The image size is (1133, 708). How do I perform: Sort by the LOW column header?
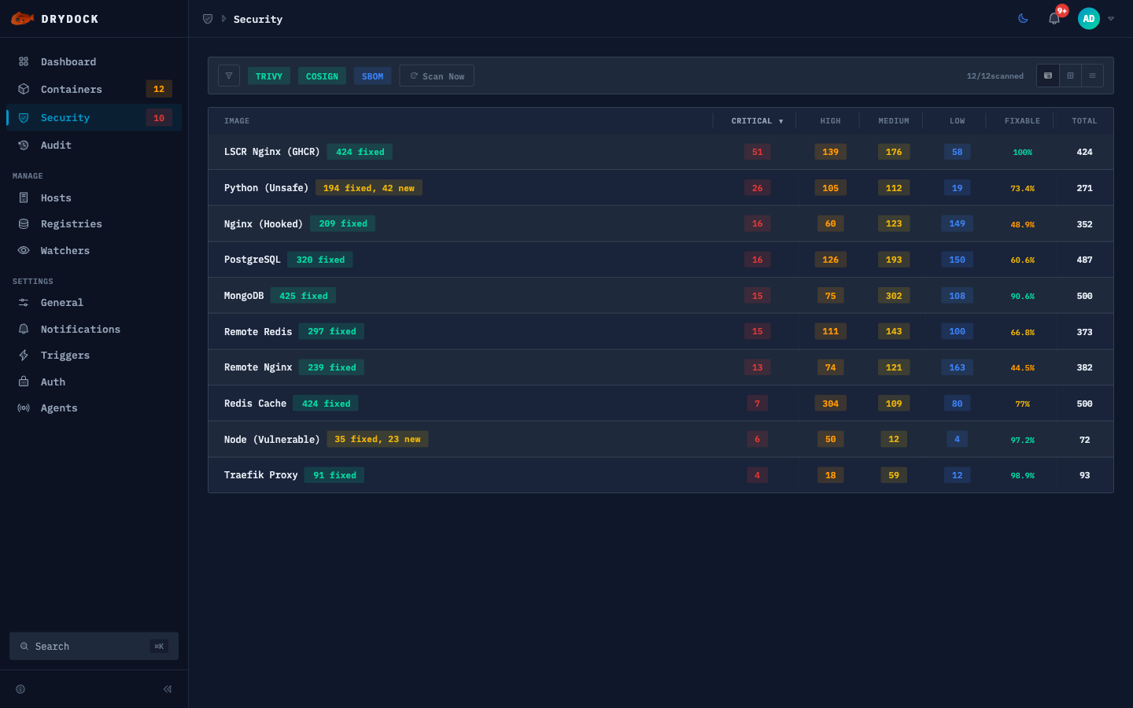click(x=957, y=121)
